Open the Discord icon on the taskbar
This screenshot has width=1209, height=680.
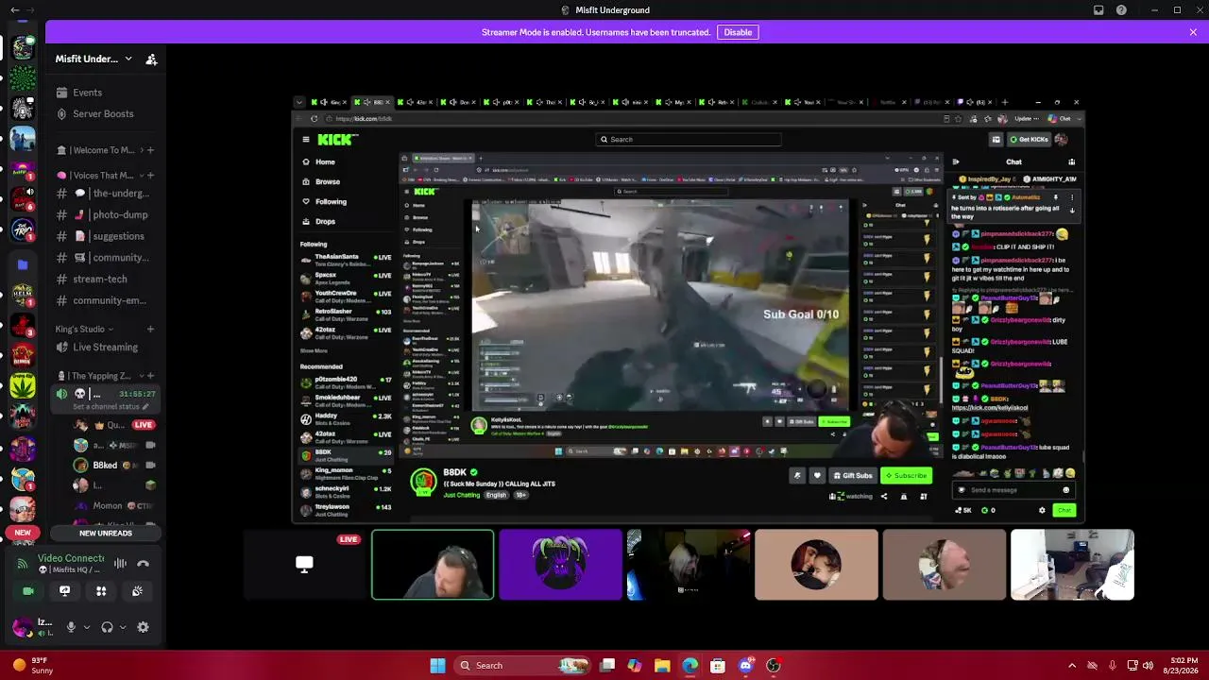click(x=746, y=666)
